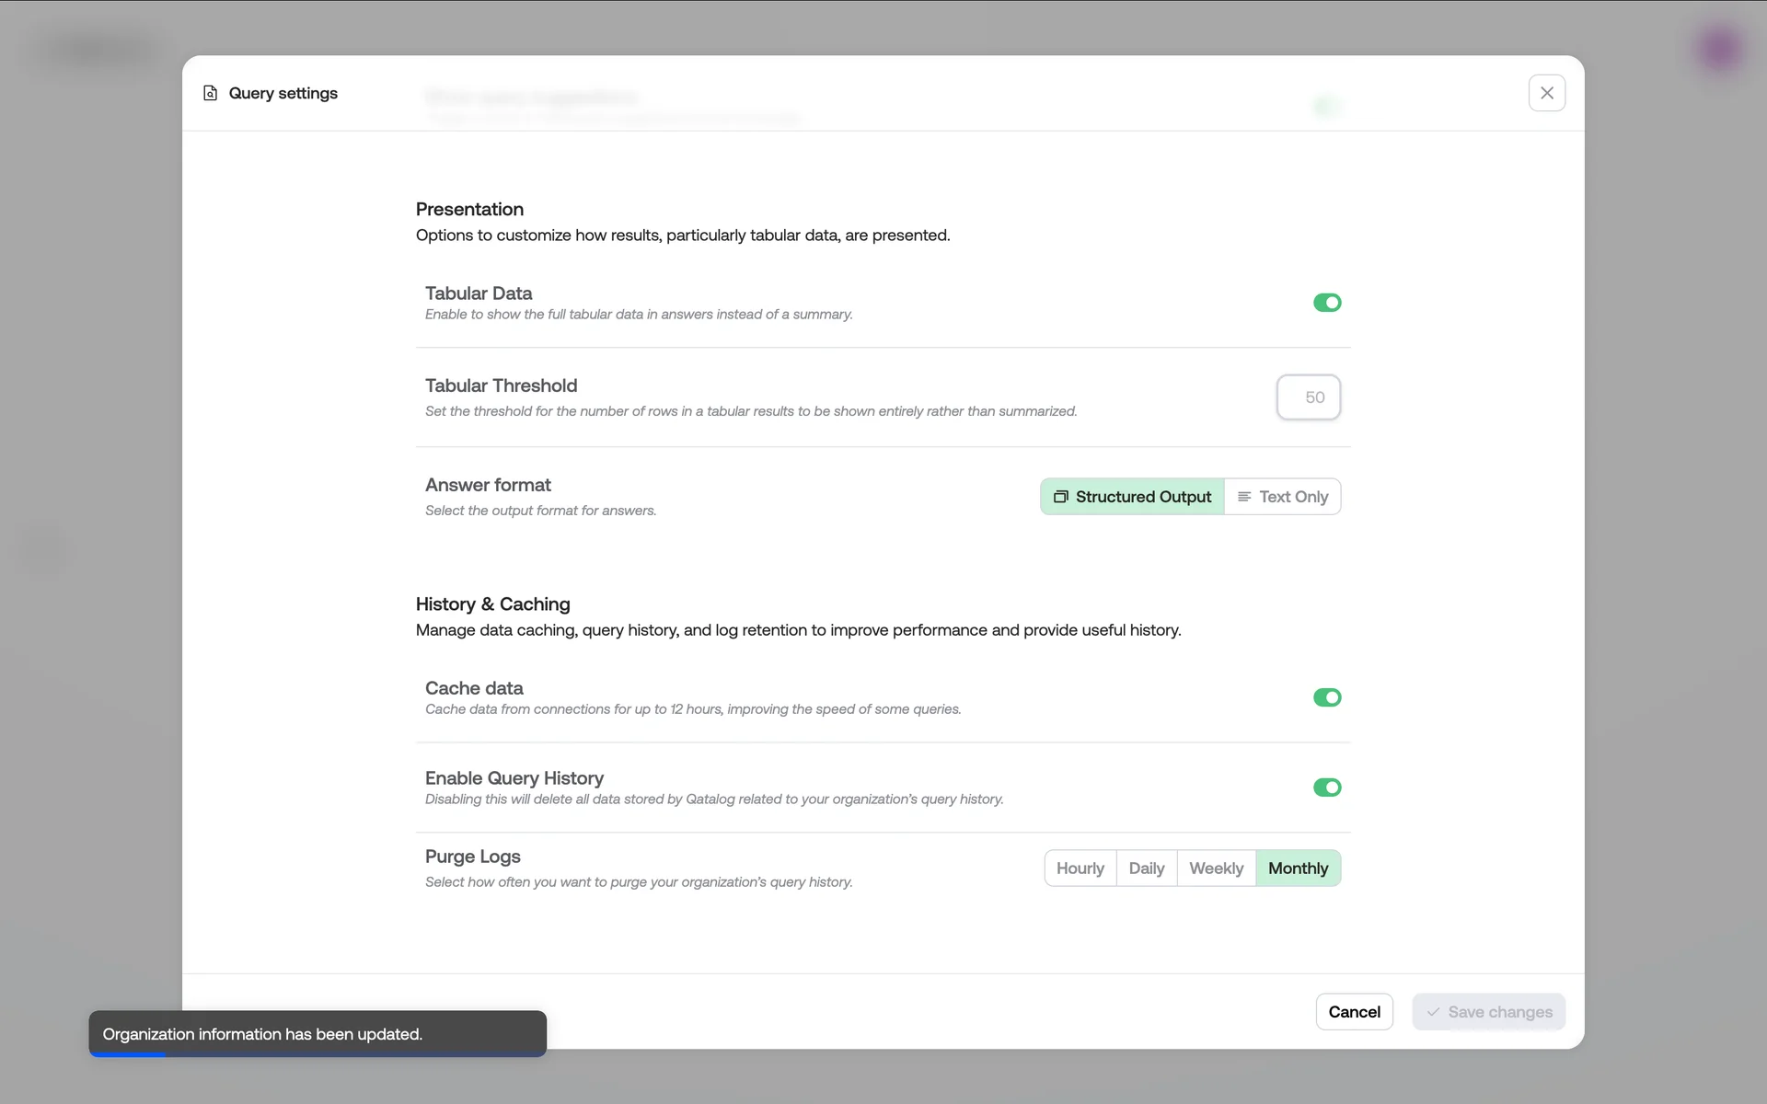Click the Text Only lines icon
Viewport: 1767px width, 1104px height.
[x=1244, y=497]
